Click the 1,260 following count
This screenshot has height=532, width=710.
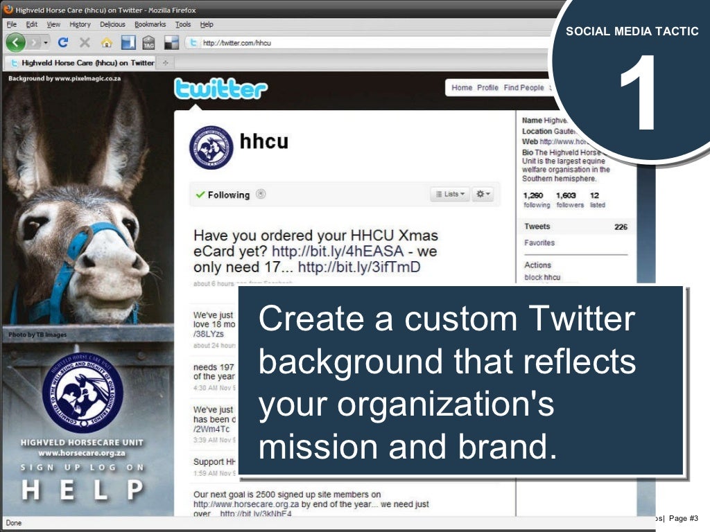(537, 199)
